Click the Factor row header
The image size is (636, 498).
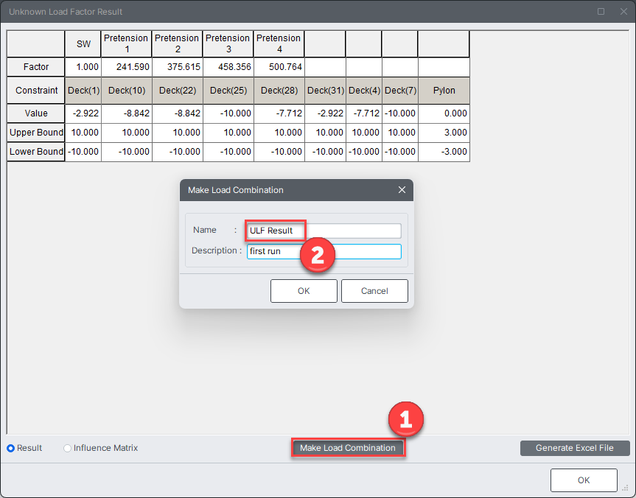35,67
